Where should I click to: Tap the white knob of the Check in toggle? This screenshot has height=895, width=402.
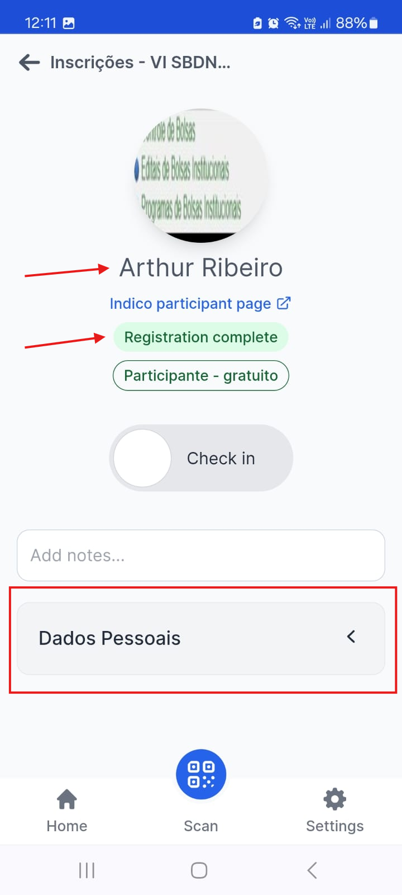pos(142,458)
